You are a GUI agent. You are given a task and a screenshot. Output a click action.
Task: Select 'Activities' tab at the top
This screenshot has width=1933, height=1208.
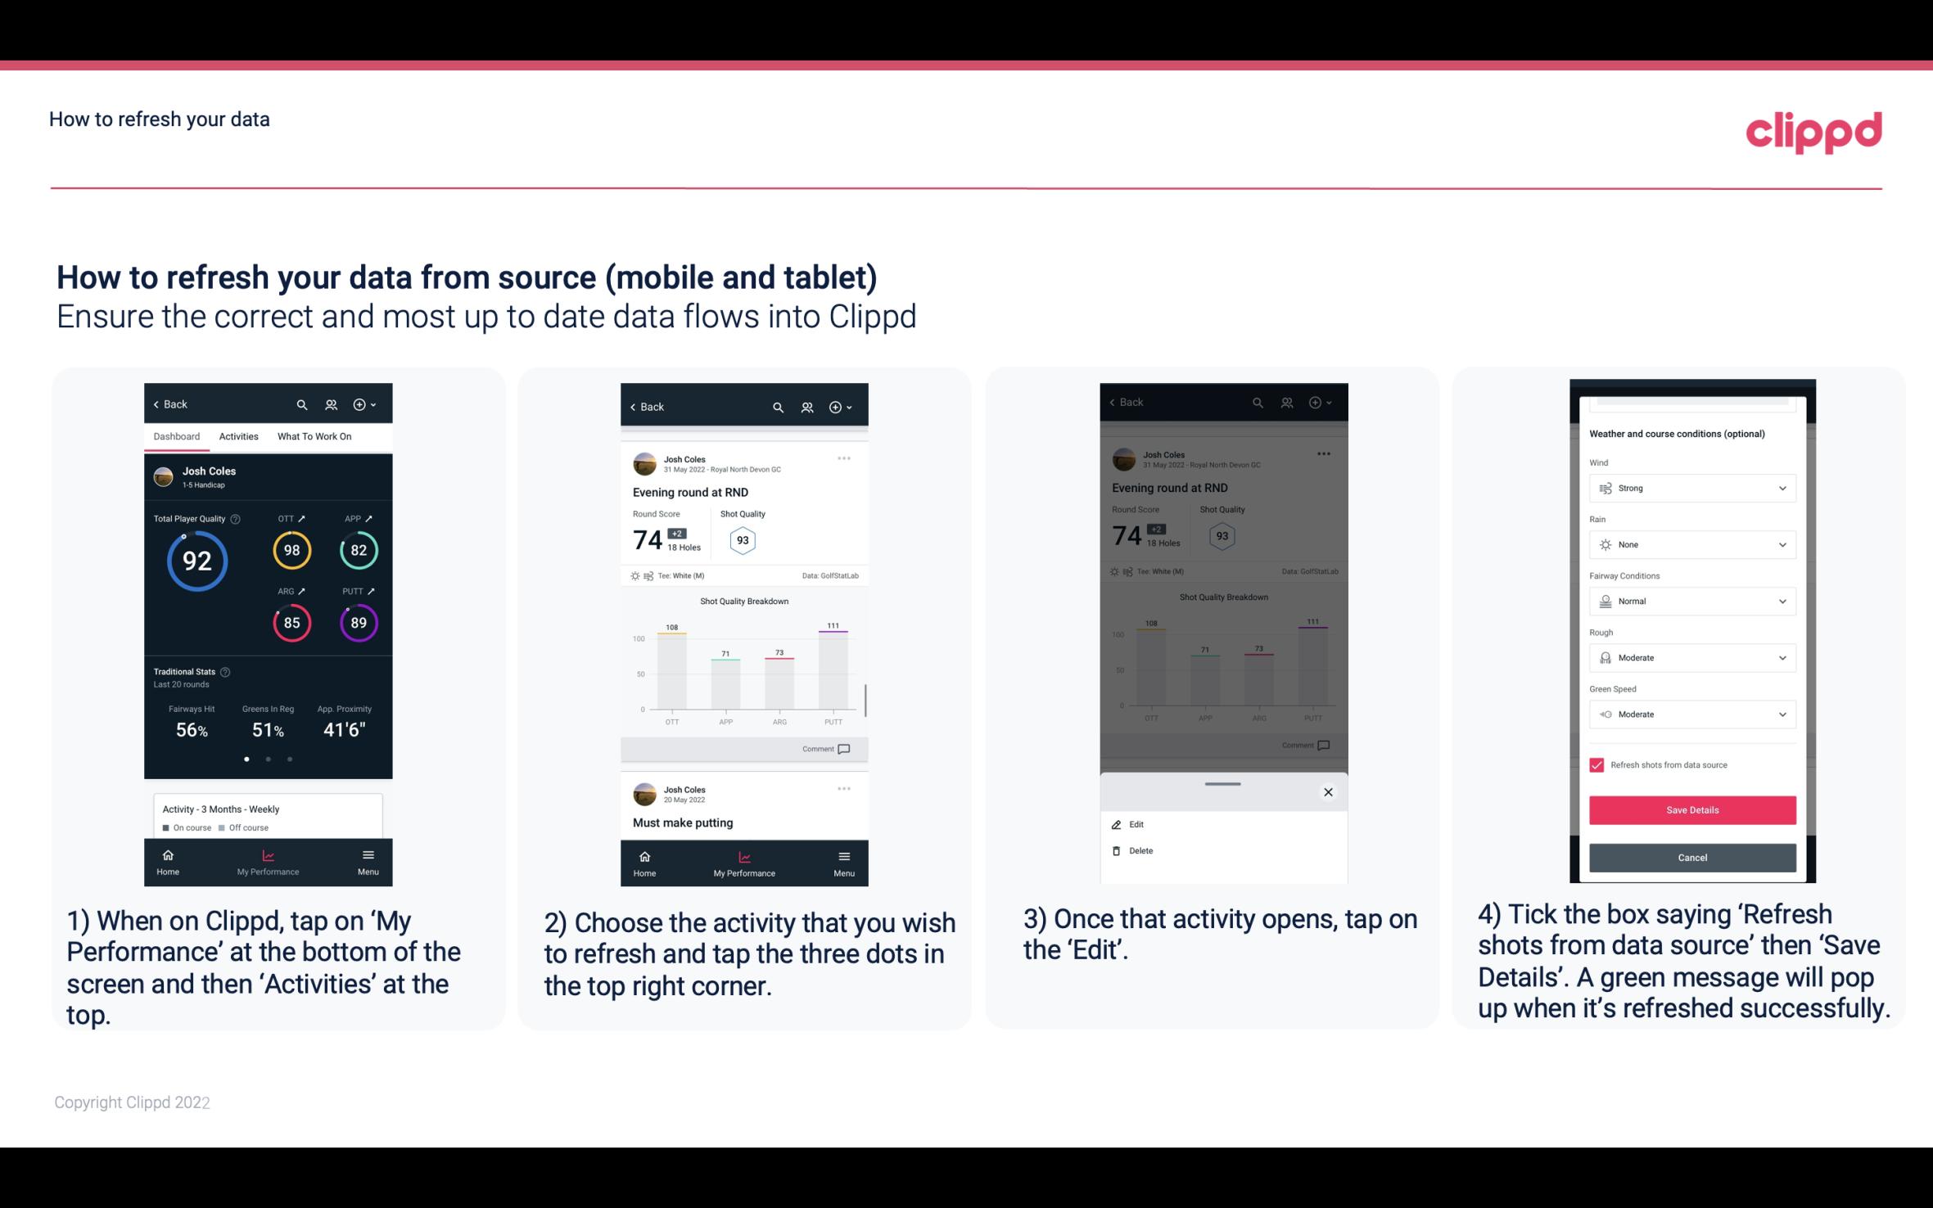[237, 435]
